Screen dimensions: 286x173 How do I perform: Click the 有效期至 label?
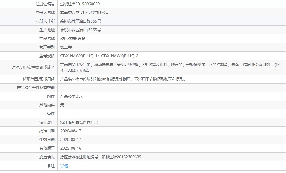click(47, 148)
